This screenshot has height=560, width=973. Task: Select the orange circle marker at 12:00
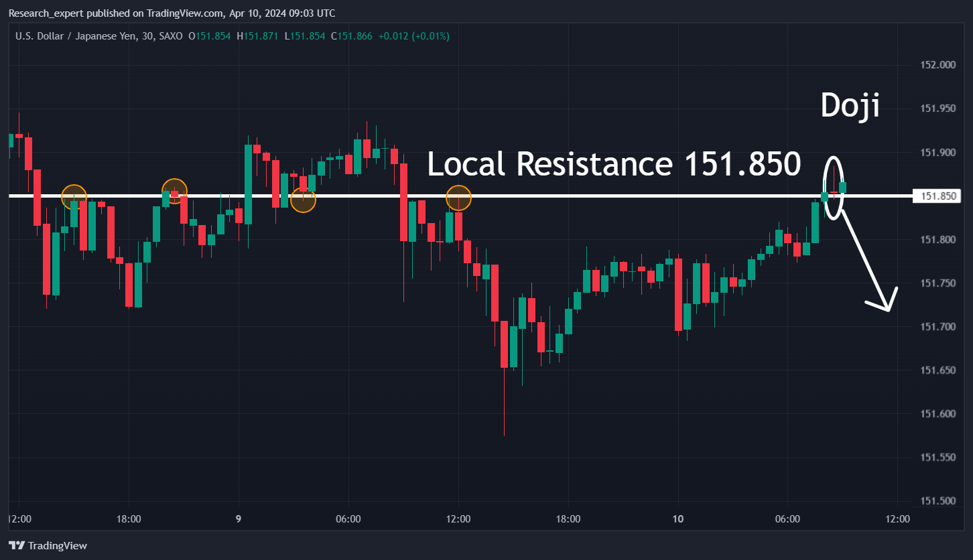[458, 198]
